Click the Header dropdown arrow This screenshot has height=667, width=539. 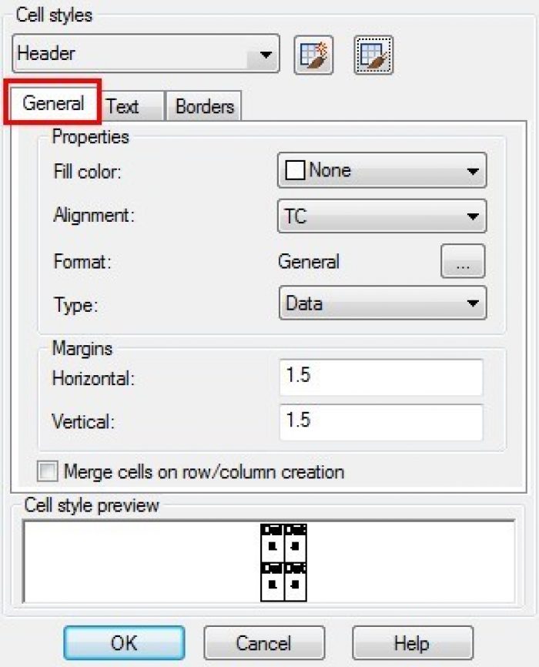[266, 55]
